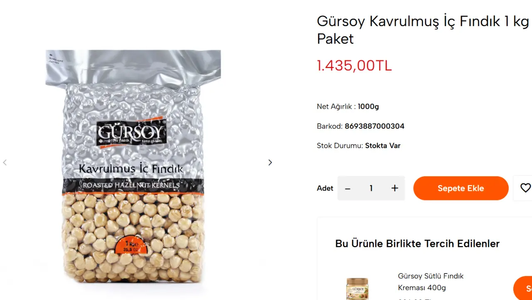
Task: Add product to favorites with heart icon
Action: 524,188
